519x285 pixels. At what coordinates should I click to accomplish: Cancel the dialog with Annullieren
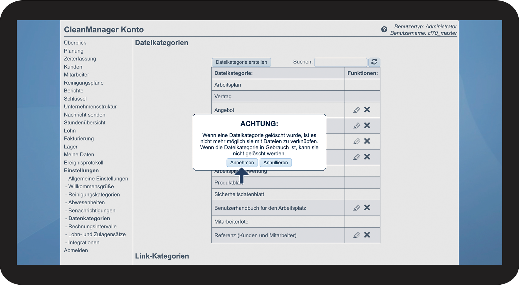pos(275,163)
